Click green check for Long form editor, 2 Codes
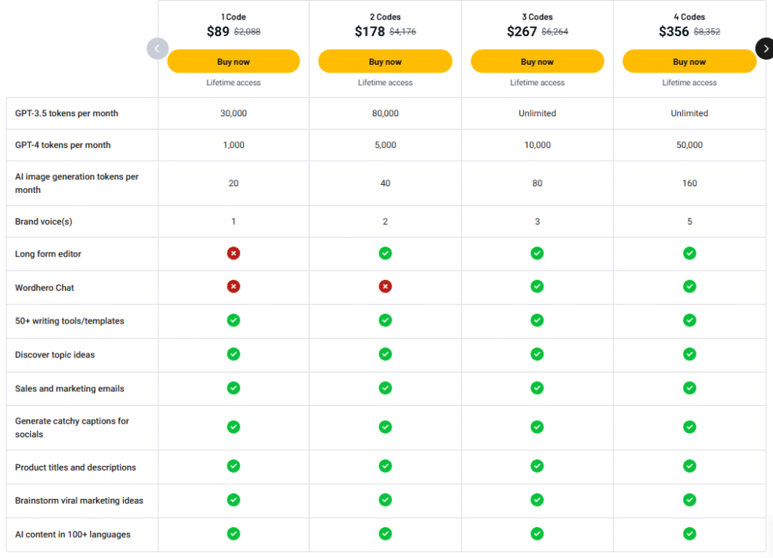 pyautogui.click(x=385, y=253)
